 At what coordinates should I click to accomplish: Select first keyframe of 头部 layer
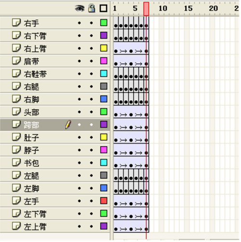tap(116, 114)
